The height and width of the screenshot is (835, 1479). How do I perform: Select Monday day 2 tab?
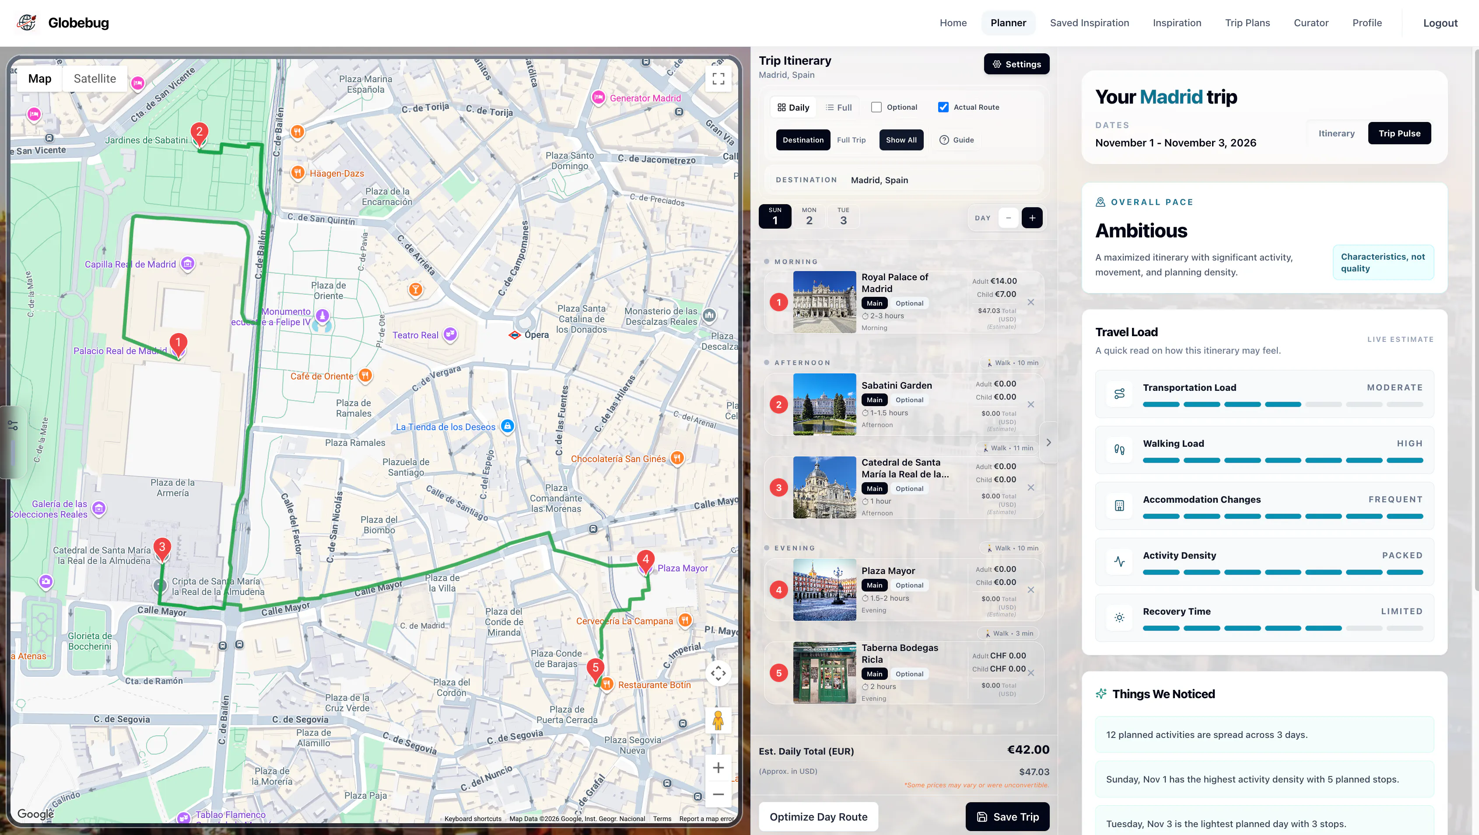[x=809, y=217]
